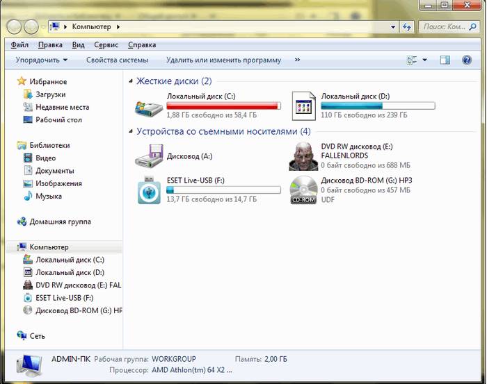Open the Упорядочить dropdown
Viewport: 487px width, 384px height.
(x=42, y=60)
